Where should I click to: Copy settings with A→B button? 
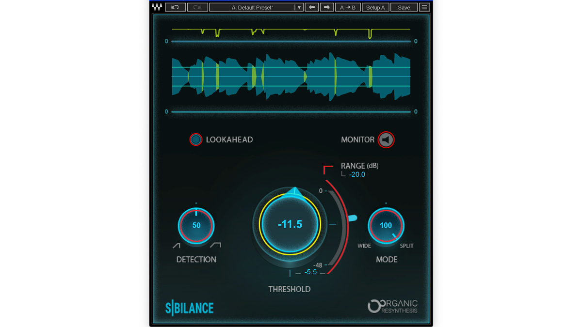pos(348,7)
